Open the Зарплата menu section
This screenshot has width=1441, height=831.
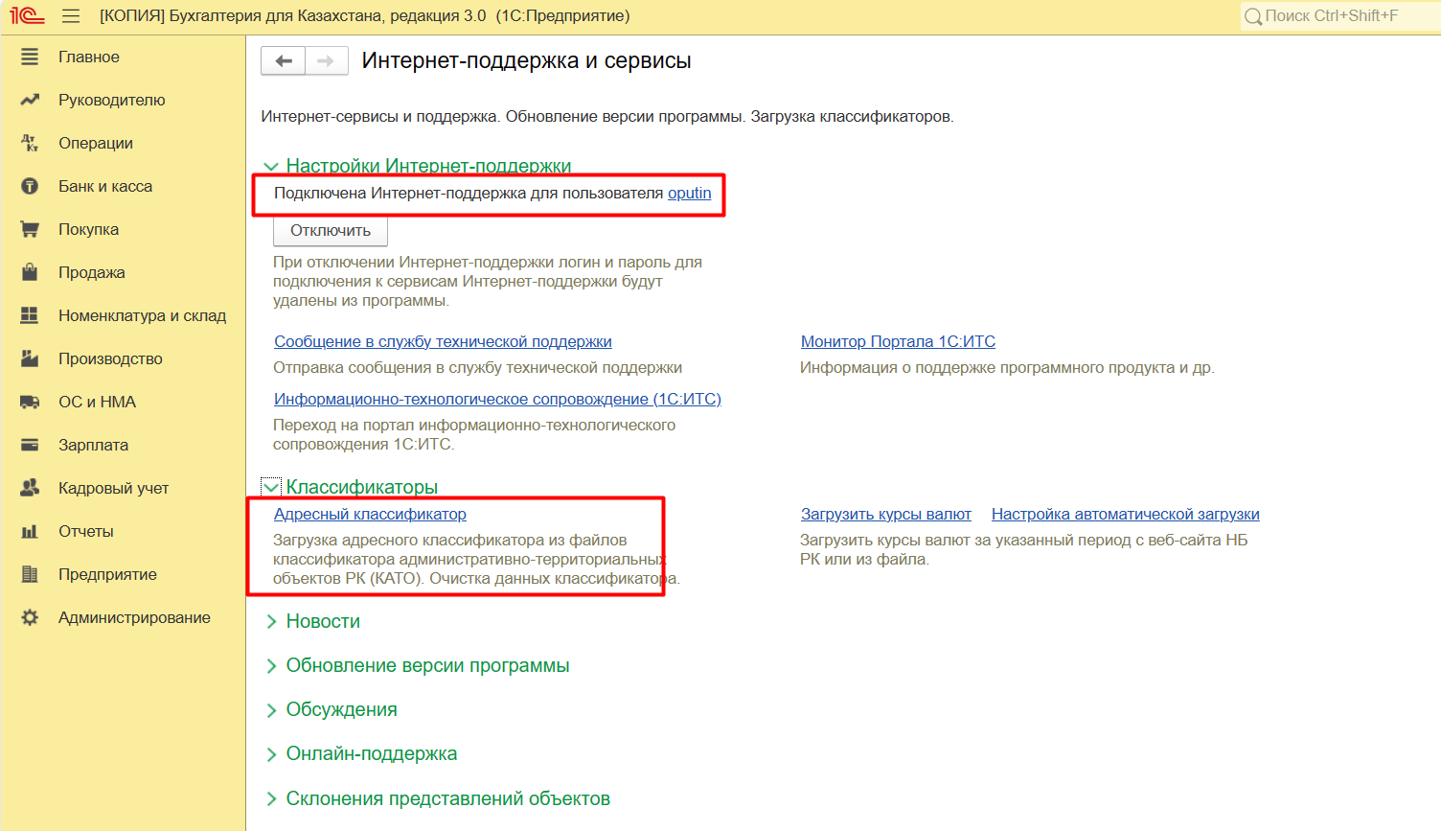tap(93, 446)
